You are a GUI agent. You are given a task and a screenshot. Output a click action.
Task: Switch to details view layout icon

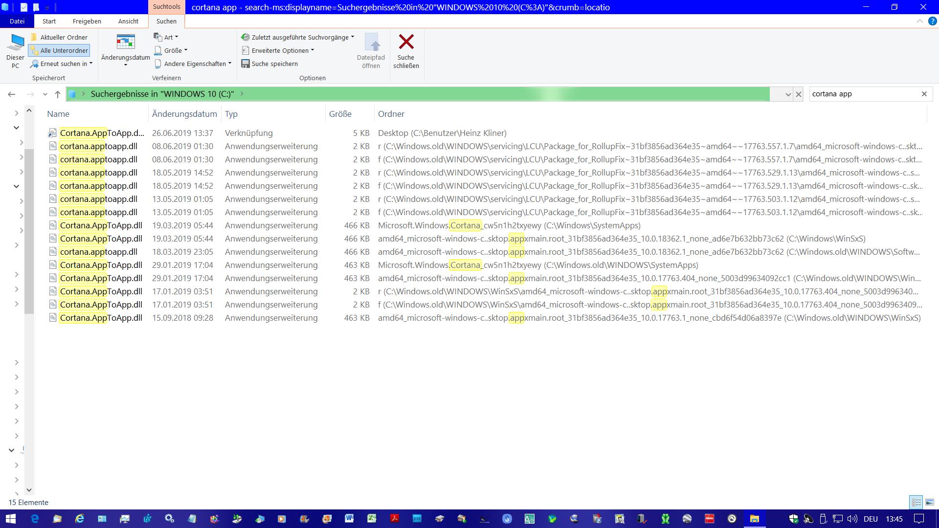(916, 502)
